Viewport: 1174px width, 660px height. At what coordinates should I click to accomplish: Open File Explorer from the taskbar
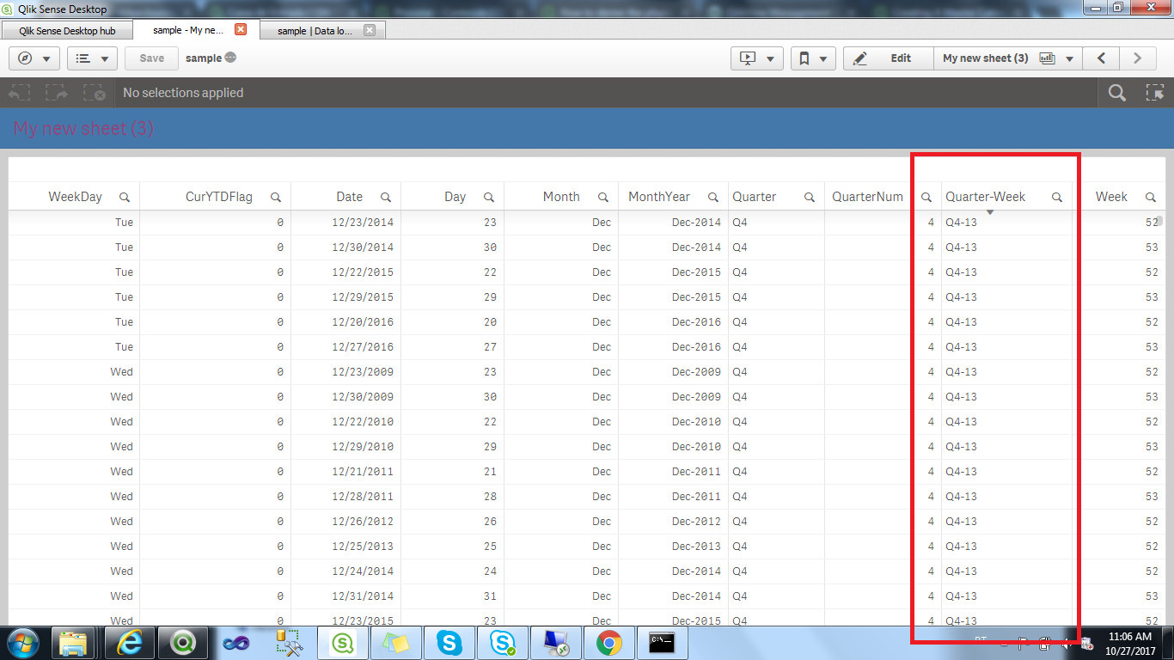coord(73,643)
